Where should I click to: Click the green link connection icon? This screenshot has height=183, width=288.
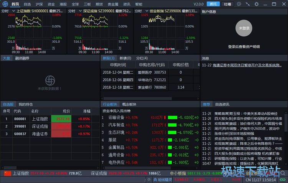(283, 180)
